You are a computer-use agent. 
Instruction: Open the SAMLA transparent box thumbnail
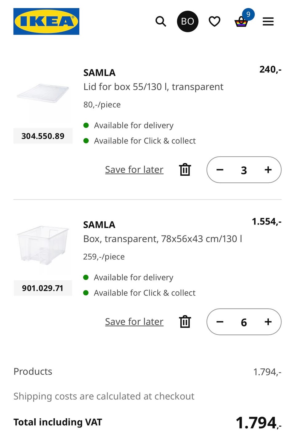(43, 245)
